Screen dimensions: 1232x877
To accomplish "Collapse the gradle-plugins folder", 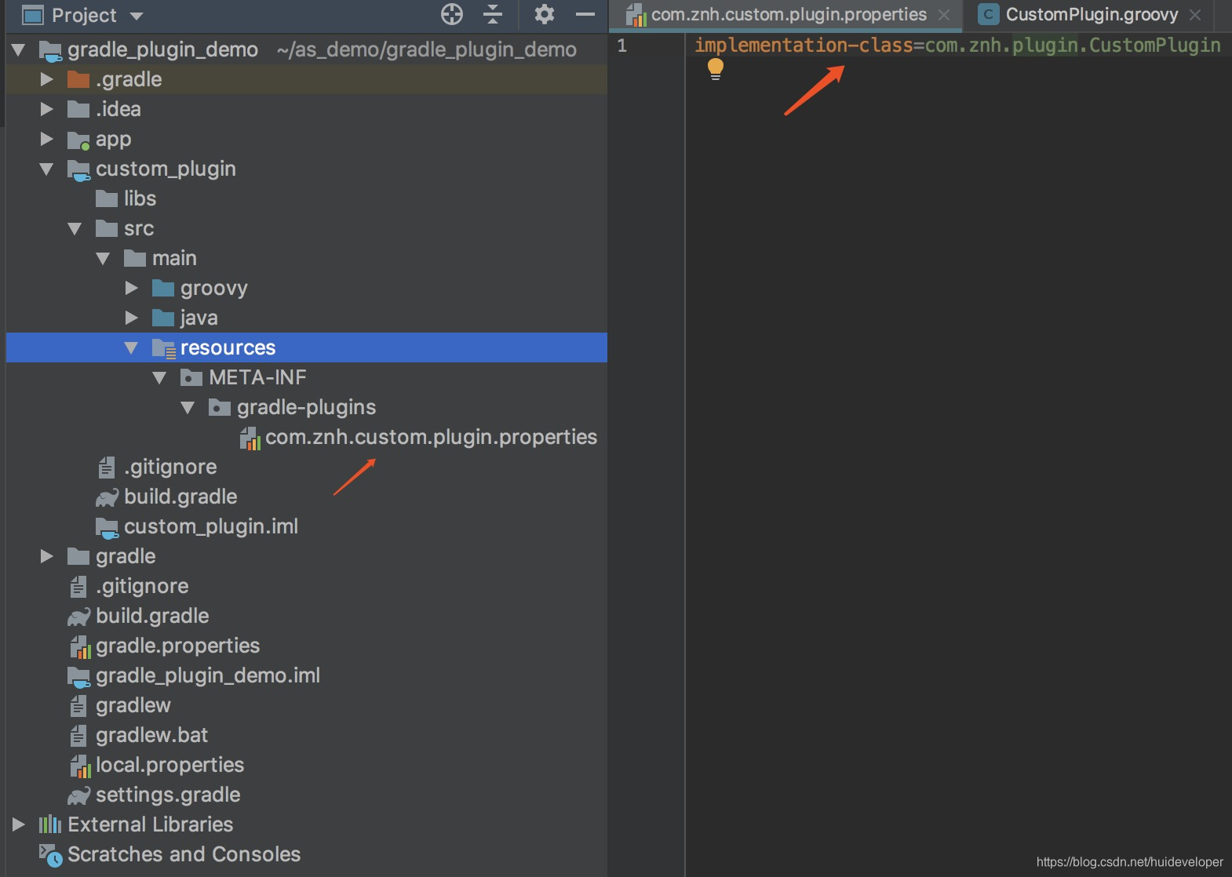I will pyautogui.click(x=188, y=407).
